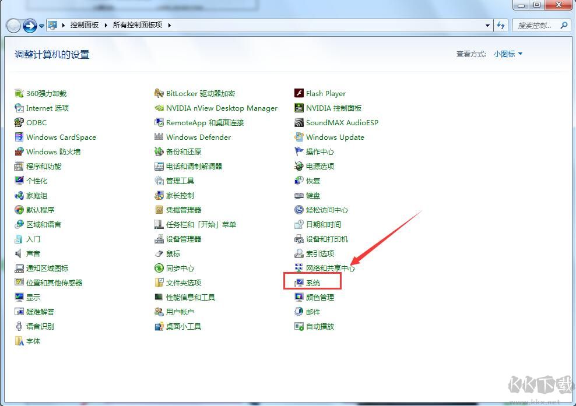Open the 邮件 link

pyautogui.click(x=313, y=312)
